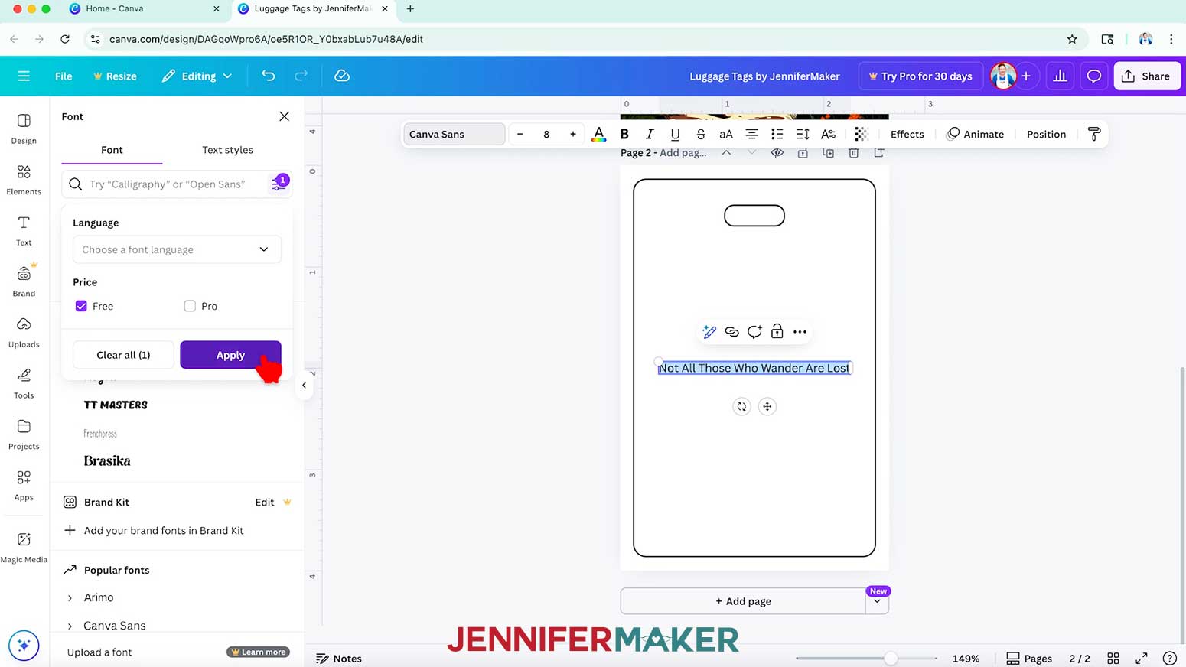The image size is (1186, 667).
Task: Redo the last undone action
Action: 301,76
